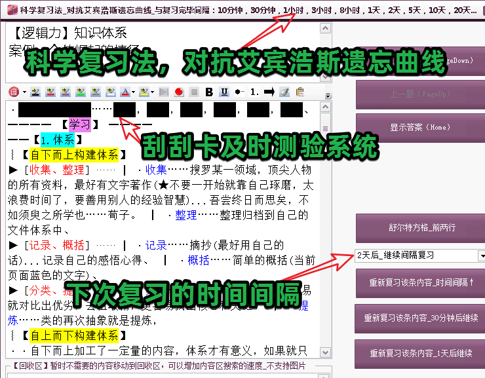Click the yellow 自下而上构建体系 heading

[x=74, y=155]
